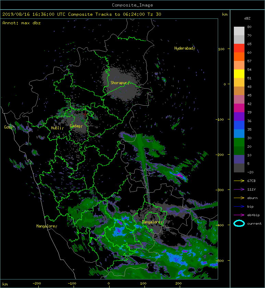Click the dBZ legend heading

point(247,18)
